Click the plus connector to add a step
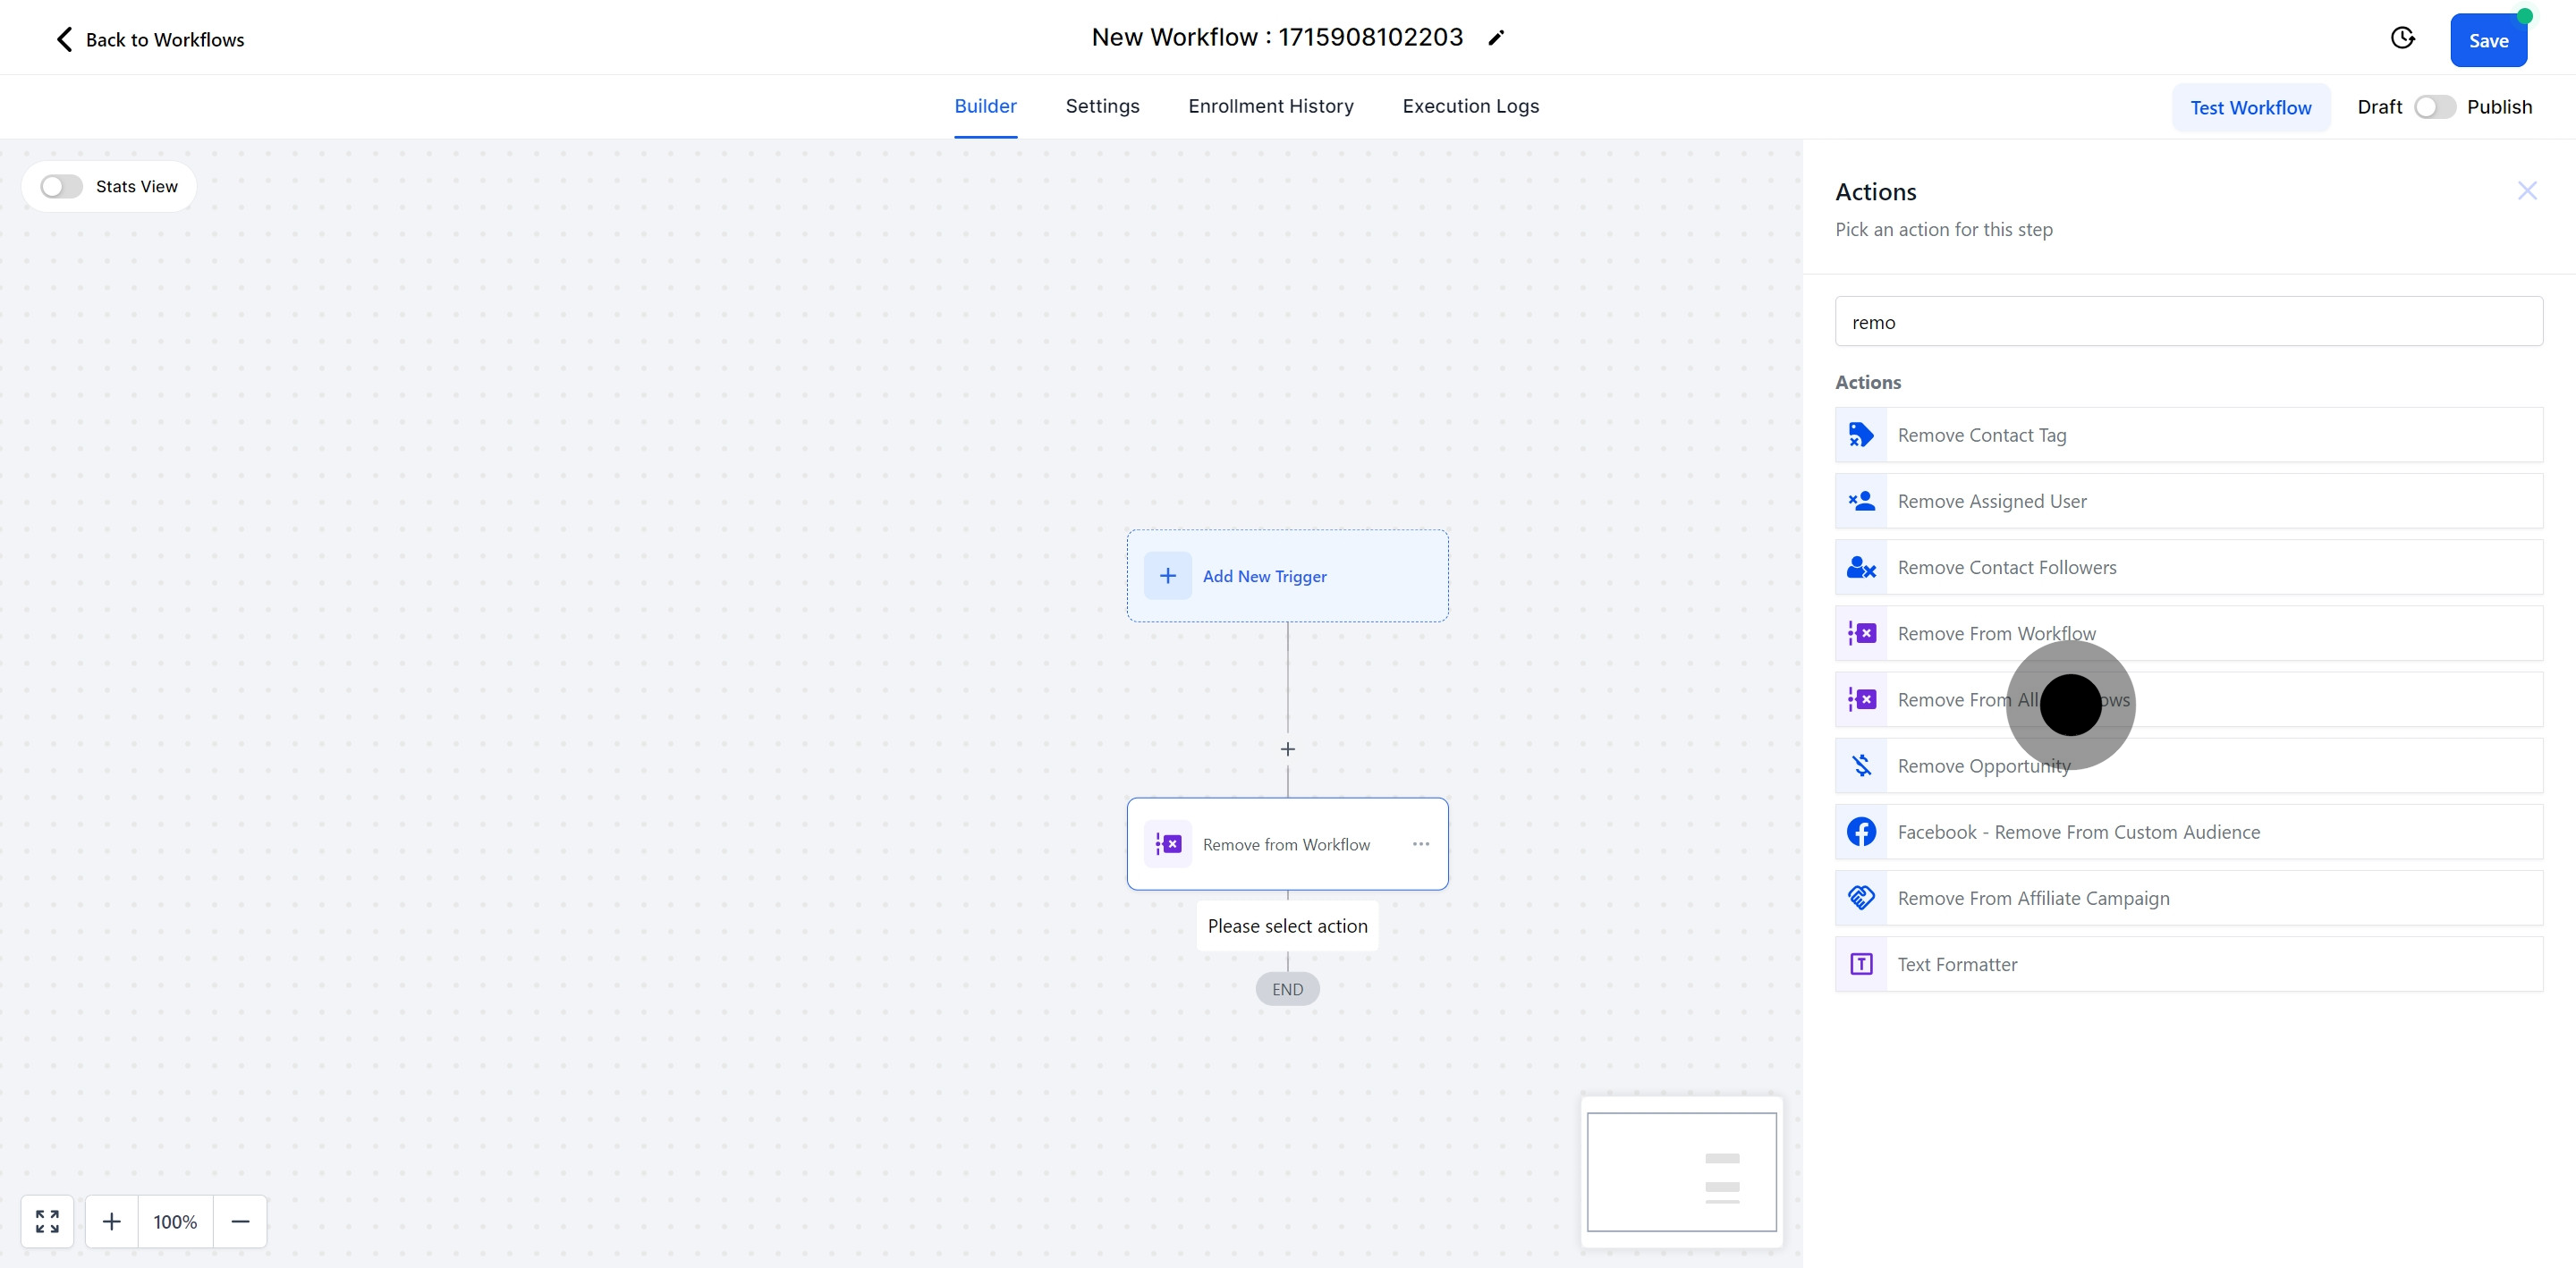This screenshot has width=2576, height=1268. [1287, 749]
